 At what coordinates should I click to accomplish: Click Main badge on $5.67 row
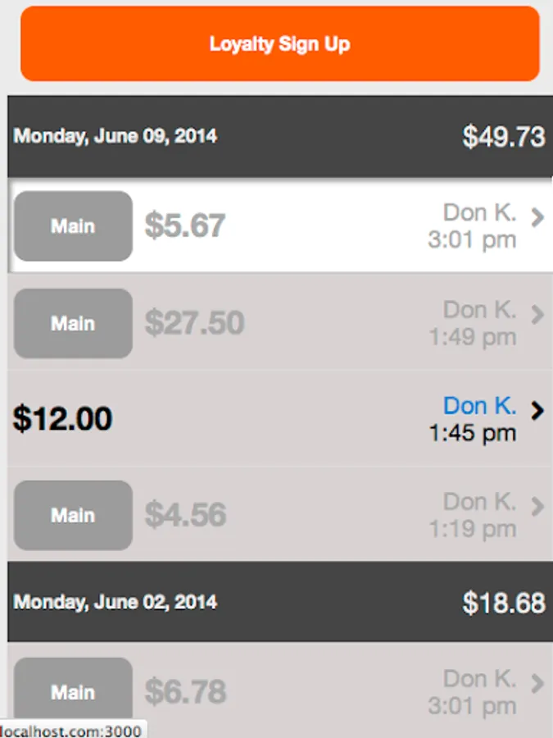click(x=73, y=226)
